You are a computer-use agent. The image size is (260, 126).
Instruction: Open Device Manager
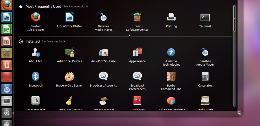tap(103, 103)
